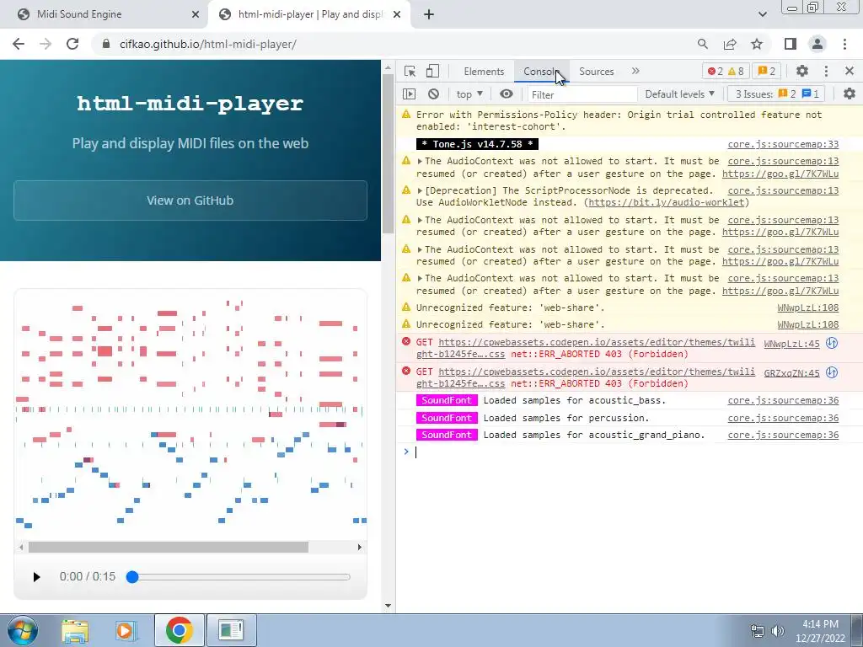Open WNwpLzL:45 source link

[791, 344]
